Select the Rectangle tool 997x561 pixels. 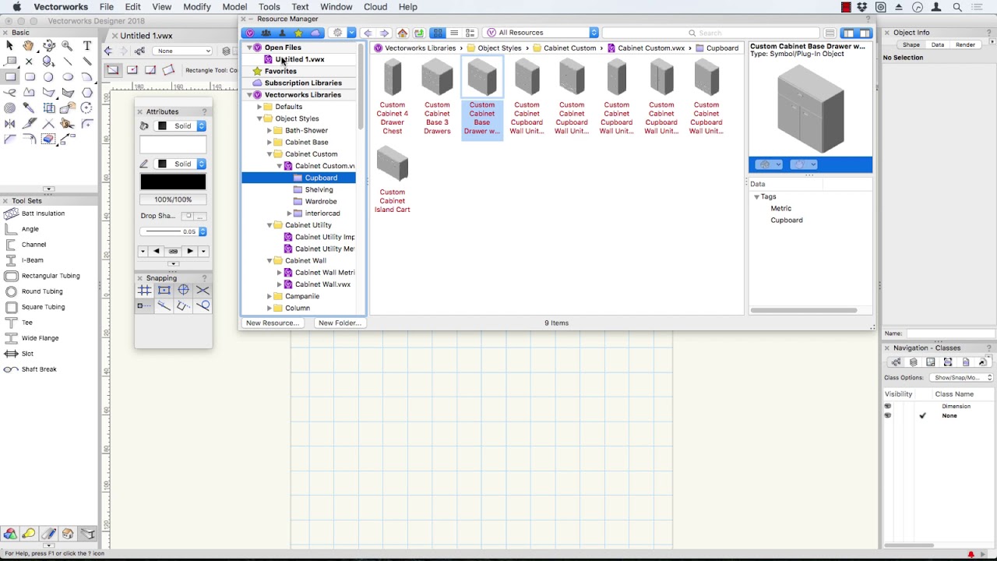(10, 76)
